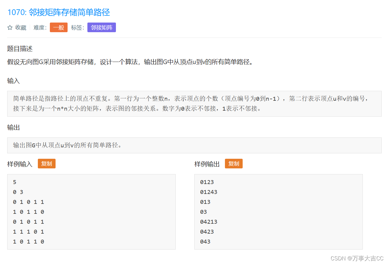
Task: Copy the sample output with 复制 button
Action: tap(234, 164)
